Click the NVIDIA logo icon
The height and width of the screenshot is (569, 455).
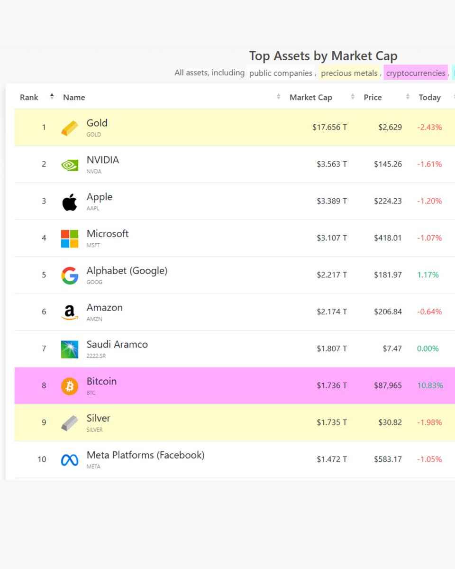(70, 165)
